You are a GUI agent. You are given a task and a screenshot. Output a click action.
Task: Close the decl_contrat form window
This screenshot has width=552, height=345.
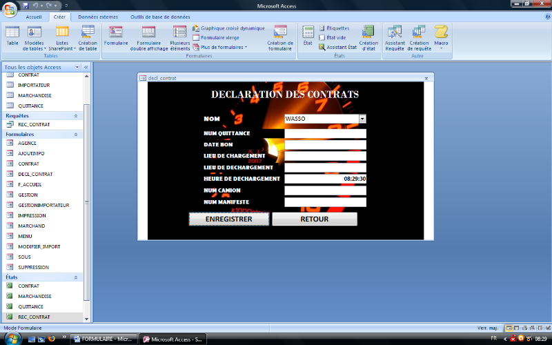(426, 78)
